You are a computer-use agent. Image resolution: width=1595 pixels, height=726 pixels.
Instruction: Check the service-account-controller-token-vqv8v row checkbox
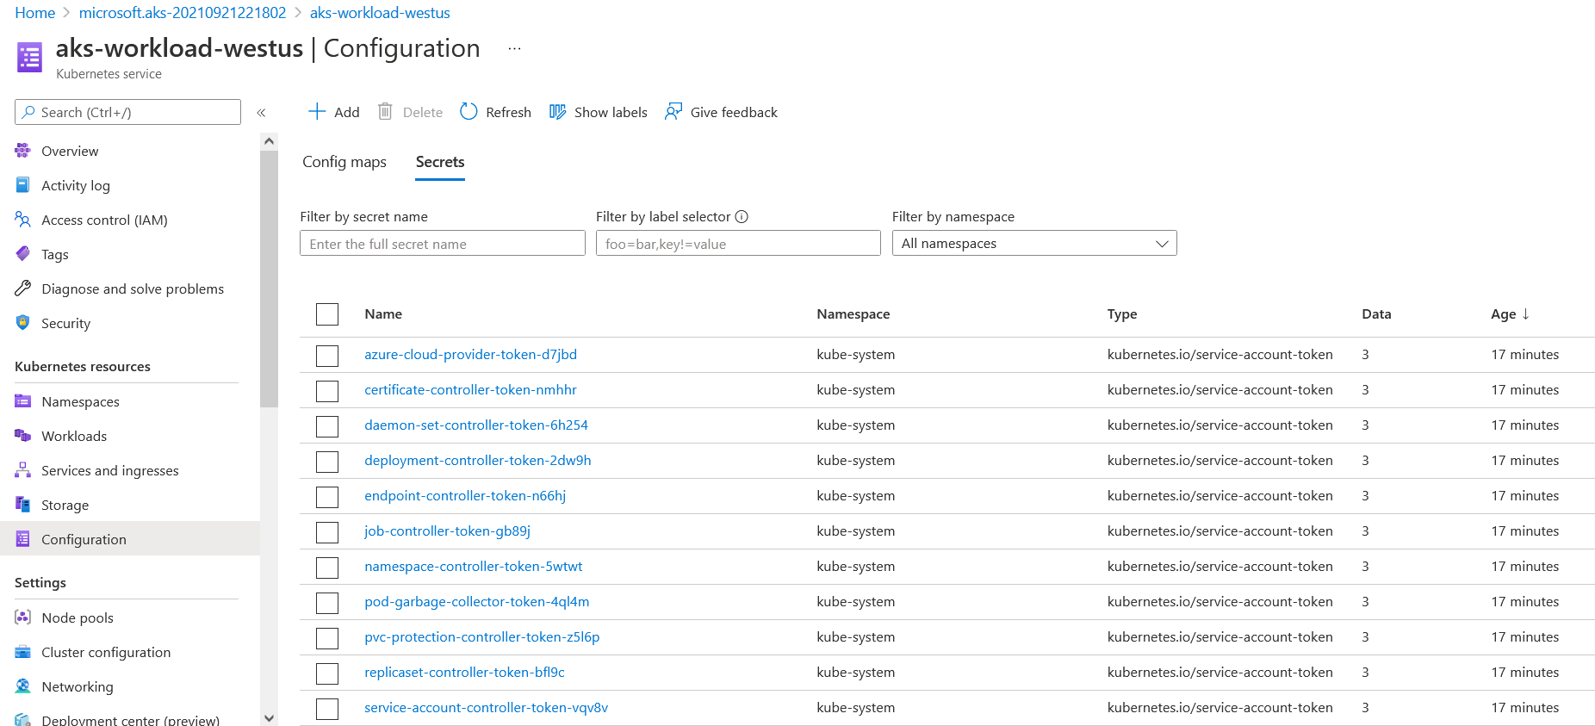[x=327, y=709]
